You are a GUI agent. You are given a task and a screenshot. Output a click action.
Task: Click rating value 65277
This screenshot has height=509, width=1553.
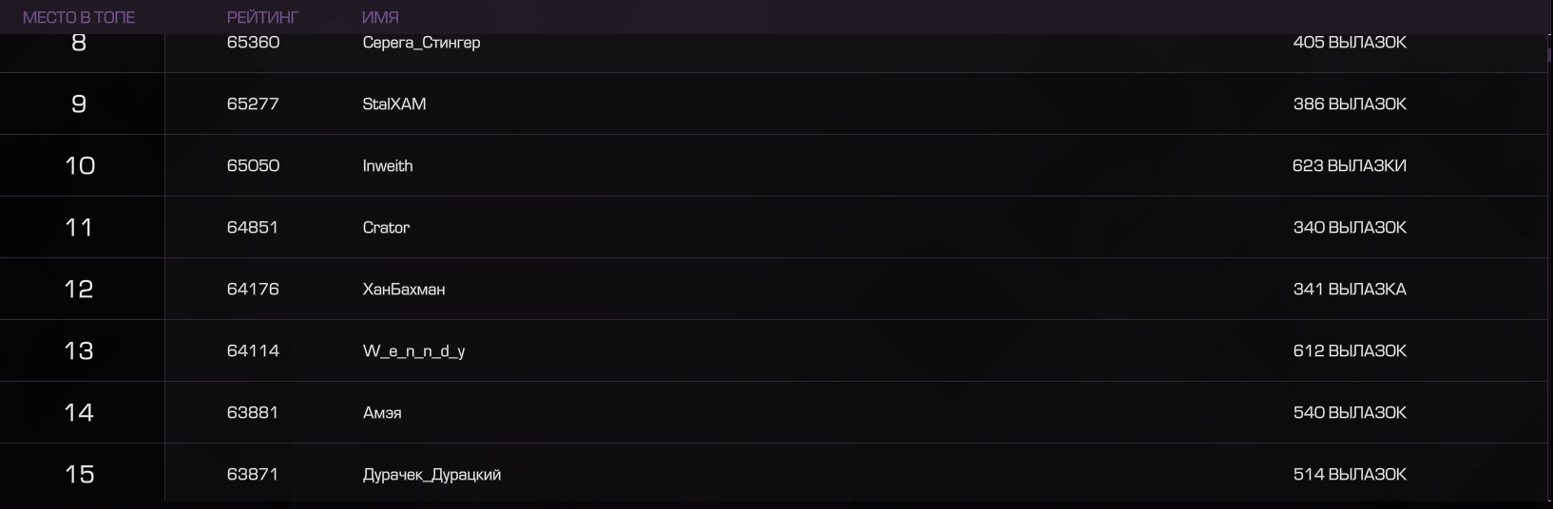253,104
